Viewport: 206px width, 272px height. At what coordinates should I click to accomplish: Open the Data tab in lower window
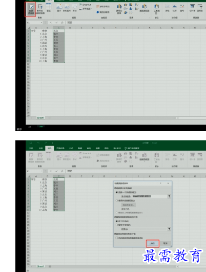tap(80, 148)
